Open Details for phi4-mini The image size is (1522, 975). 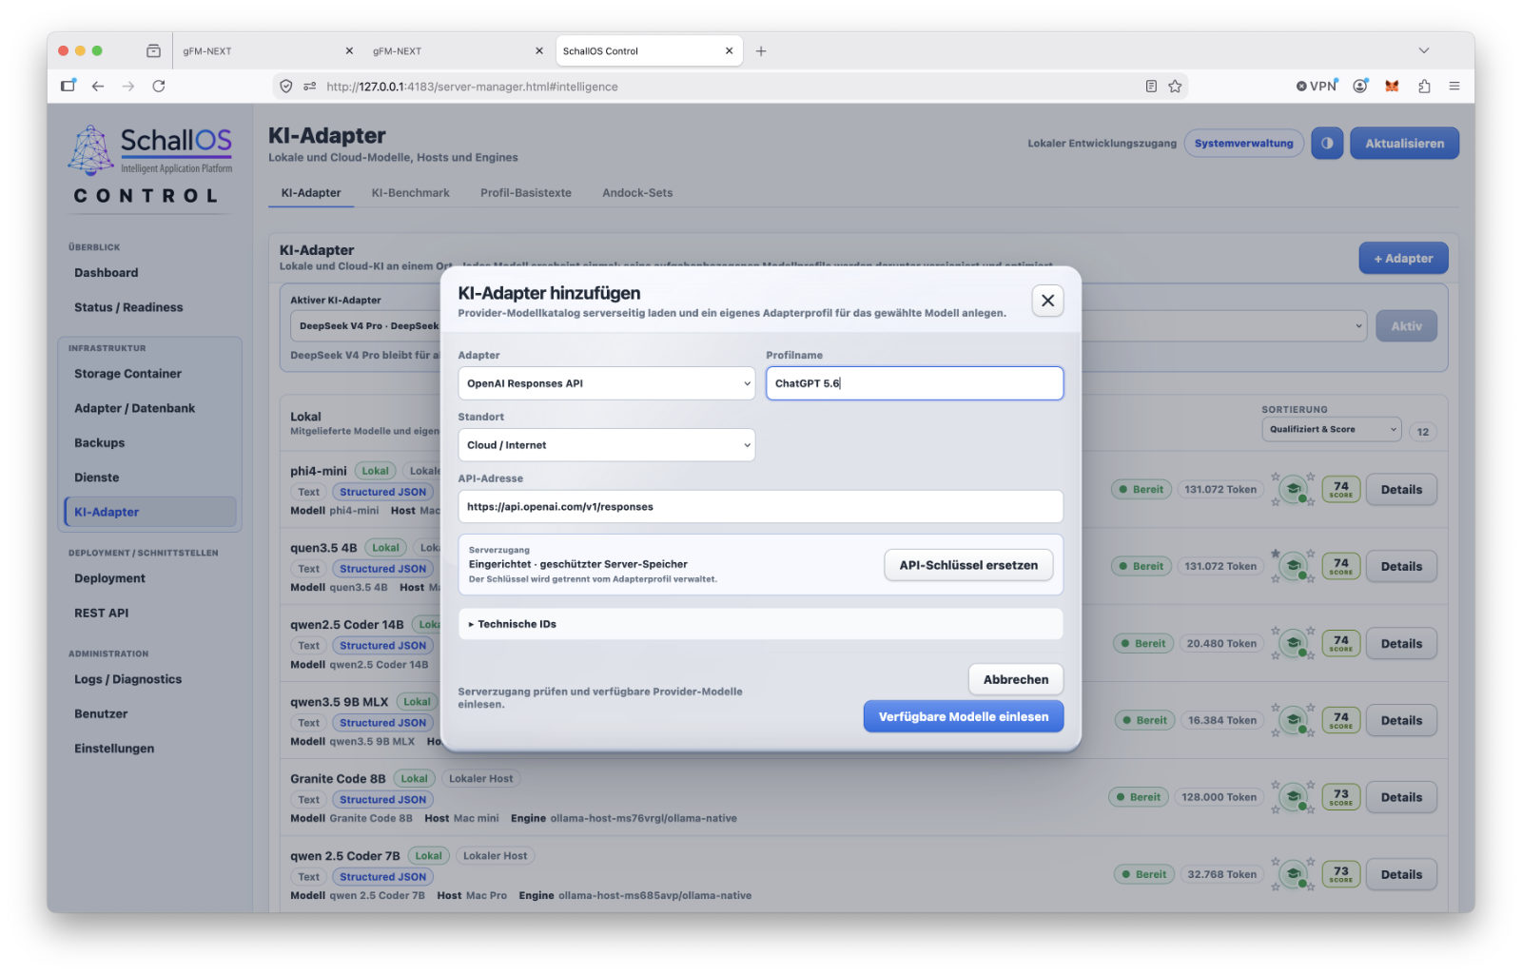coord(1401,490)
